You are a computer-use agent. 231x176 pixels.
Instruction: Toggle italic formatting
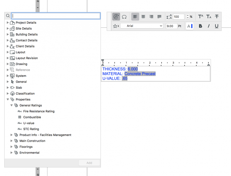(209, 26)
